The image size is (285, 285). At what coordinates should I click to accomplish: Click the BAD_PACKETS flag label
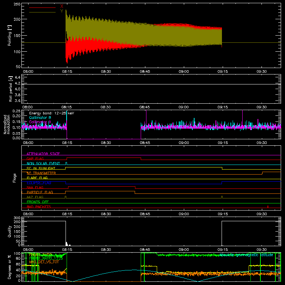click(x=39, y=207)
